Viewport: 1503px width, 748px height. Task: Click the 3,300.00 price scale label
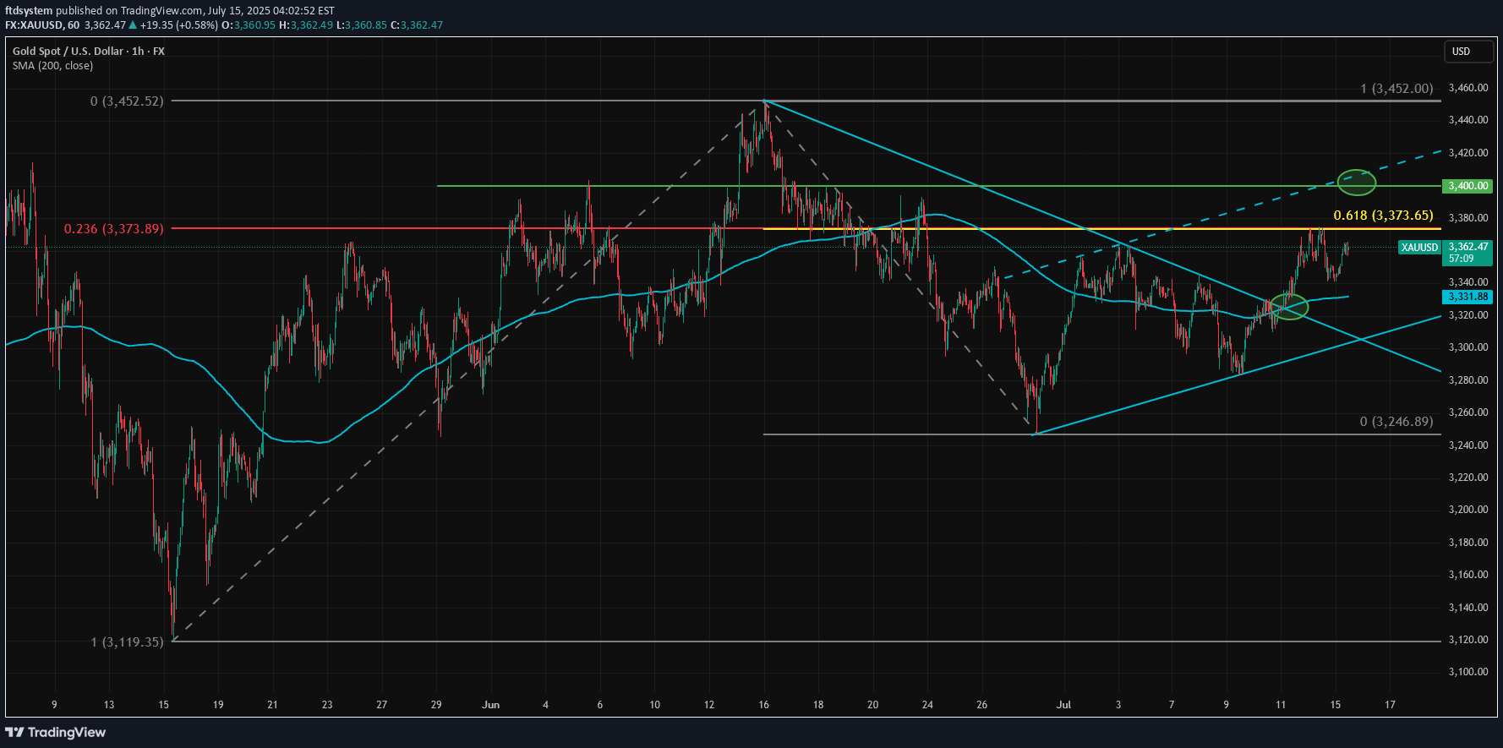pos(1468,347)
